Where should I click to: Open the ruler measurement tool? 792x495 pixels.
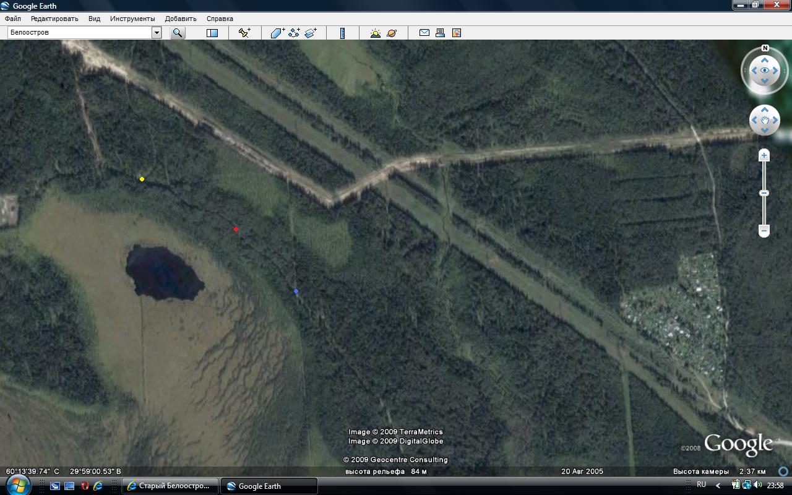pos(342,33)
